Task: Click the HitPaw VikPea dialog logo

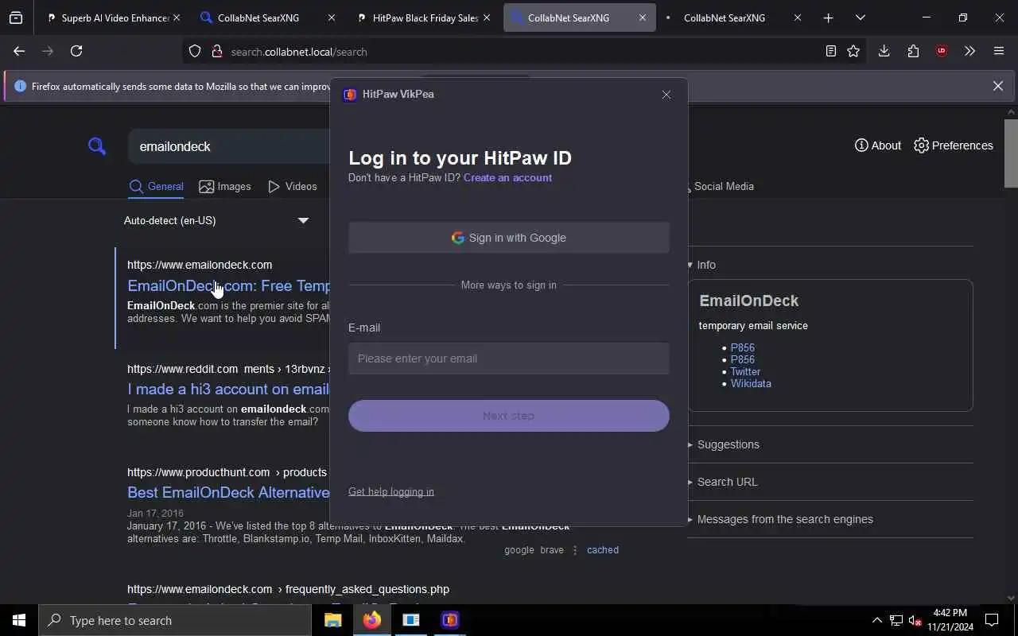Action: (x=350, y=95)
